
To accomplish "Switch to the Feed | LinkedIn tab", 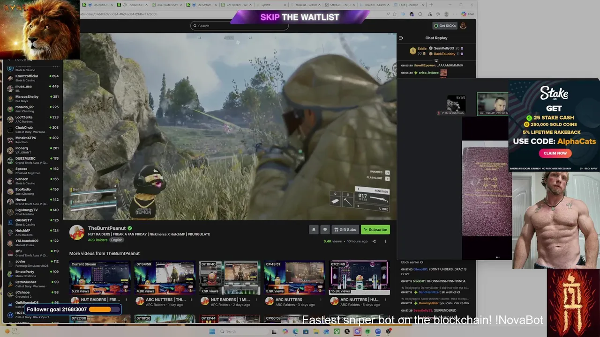I will click(409, 5).
